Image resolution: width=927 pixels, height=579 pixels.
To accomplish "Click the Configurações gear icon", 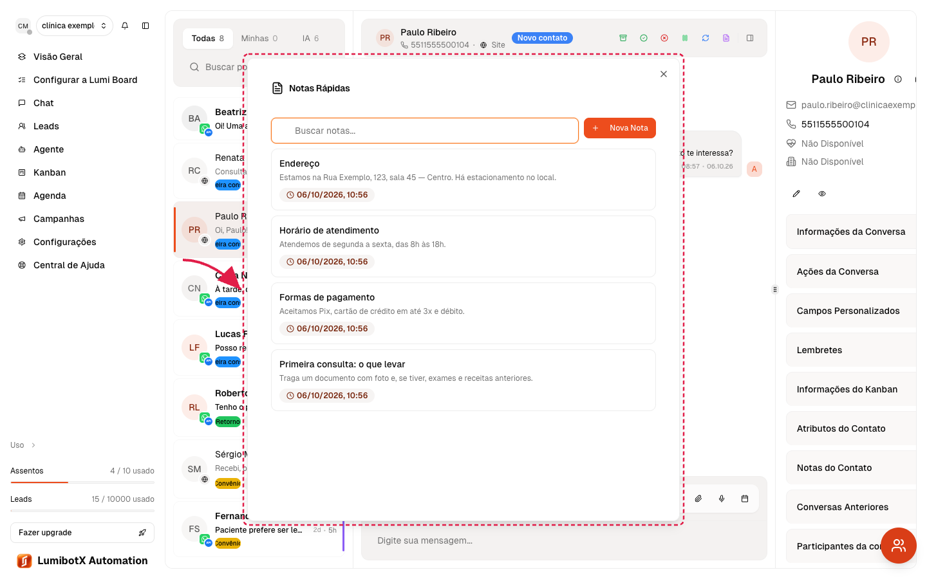I will pos(22,242).
